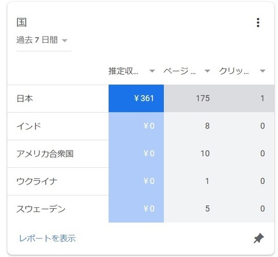
Task: Pin this country report card
Action: coord(259,238)
